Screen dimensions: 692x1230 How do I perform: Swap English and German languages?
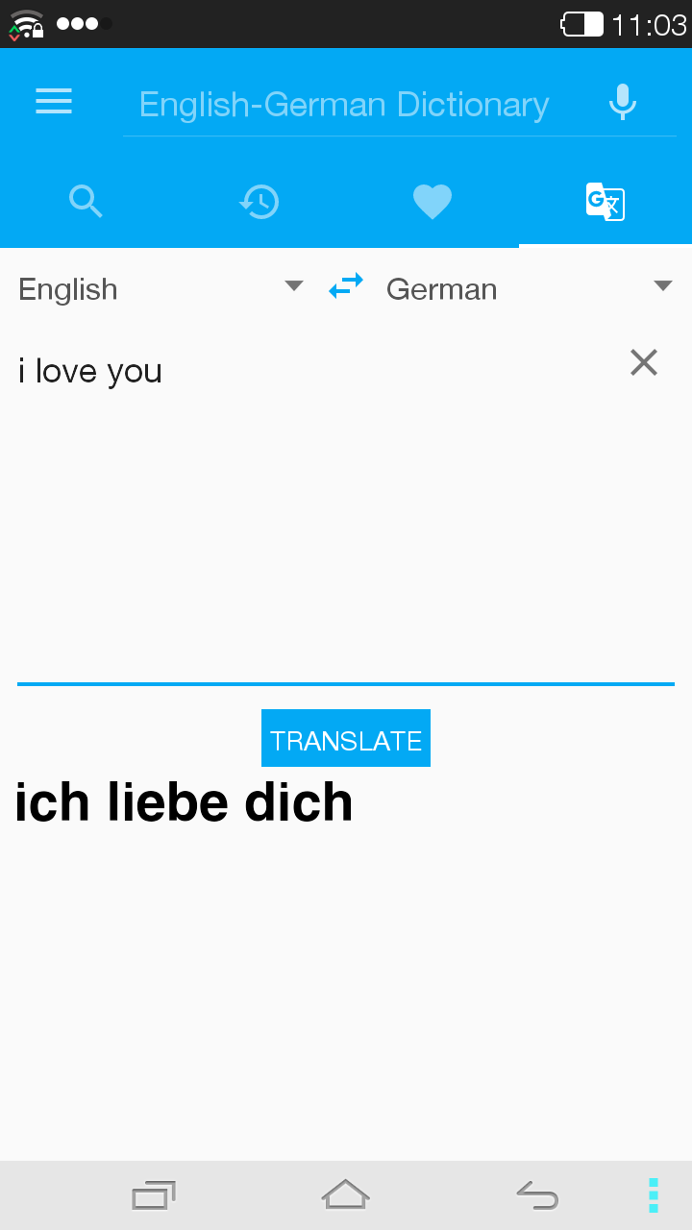pos(346,285)
